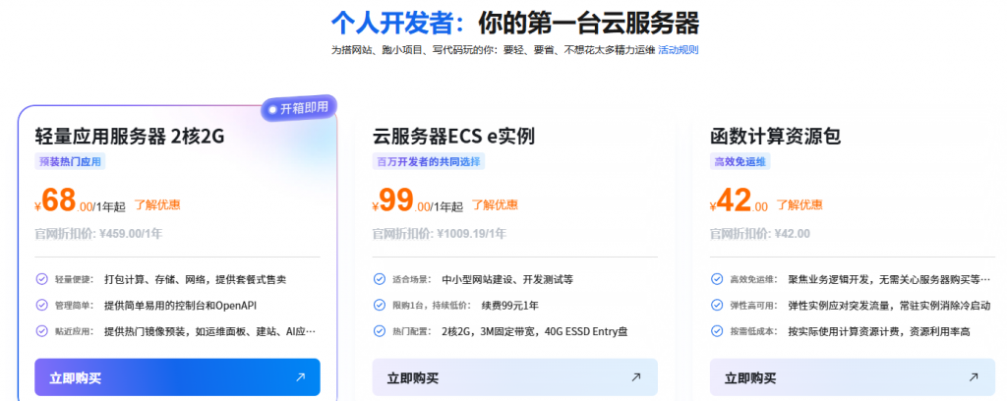Click the 预装热门应用 tag
This screenshot has width=1007, height=401.
pos(70,162)
